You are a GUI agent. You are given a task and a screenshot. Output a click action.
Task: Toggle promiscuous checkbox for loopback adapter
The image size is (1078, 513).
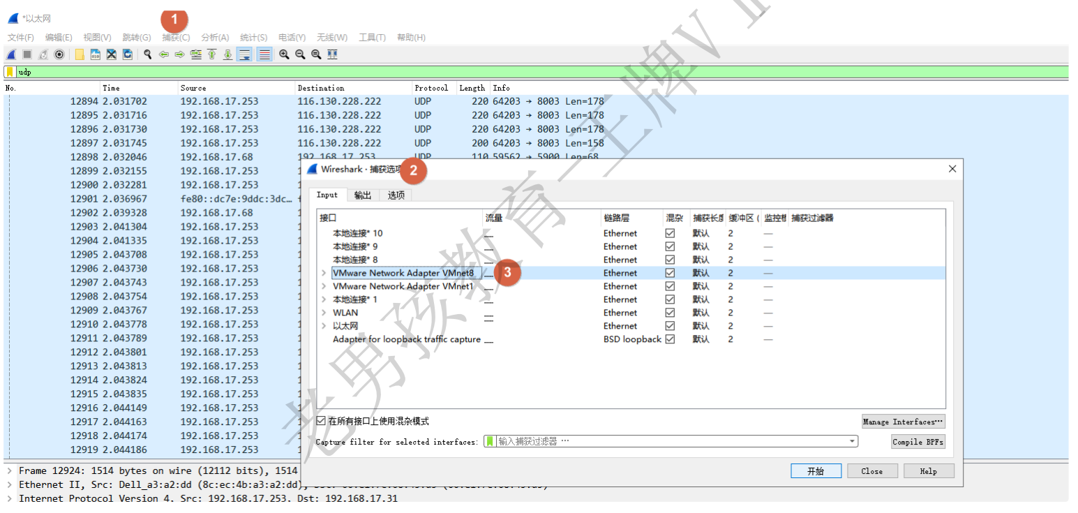pos(671,339)
